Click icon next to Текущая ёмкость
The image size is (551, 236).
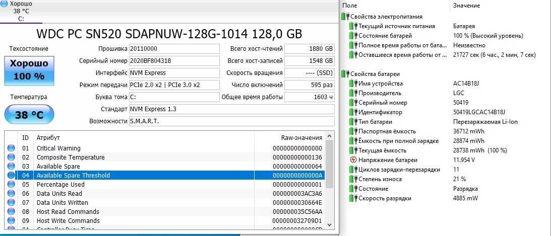(x=353, y=150)
